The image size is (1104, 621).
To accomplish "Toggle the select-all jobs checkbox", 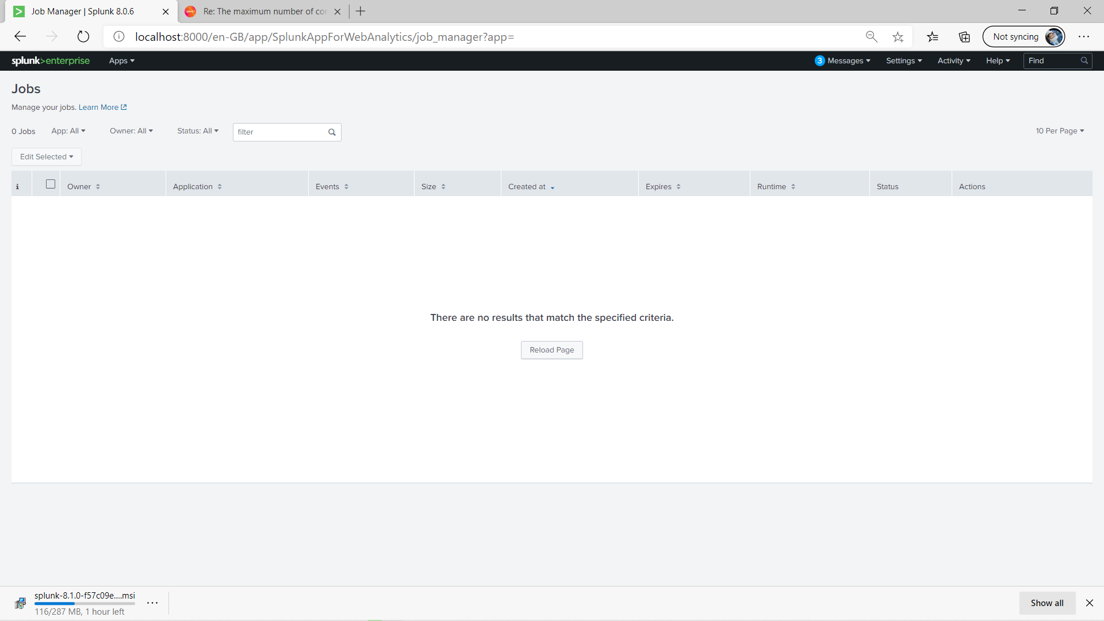I will tap(51, 185).
